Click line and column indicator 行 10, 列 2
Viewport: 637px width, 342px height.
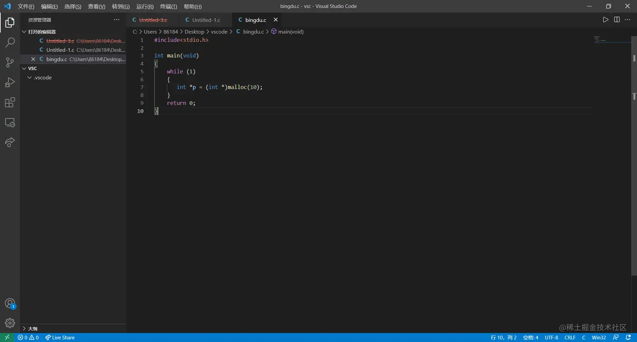click(503, 337)
